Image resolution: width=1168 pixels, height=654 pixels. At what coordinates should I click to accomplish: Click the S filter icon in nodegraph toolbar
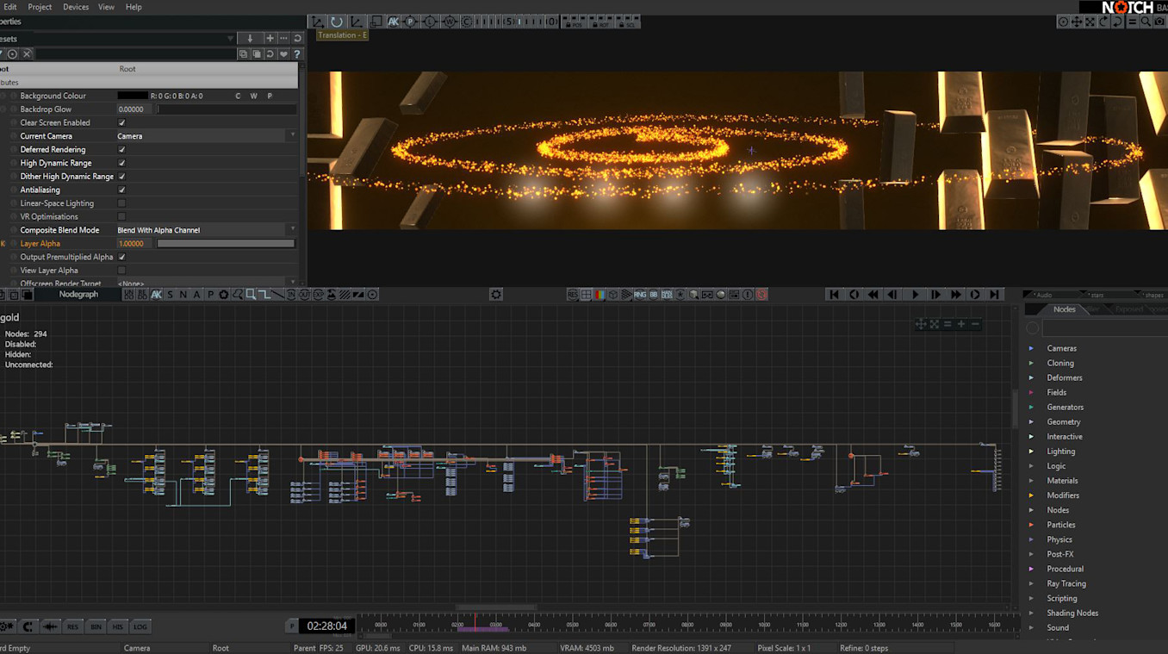click(x=170, y=295)
